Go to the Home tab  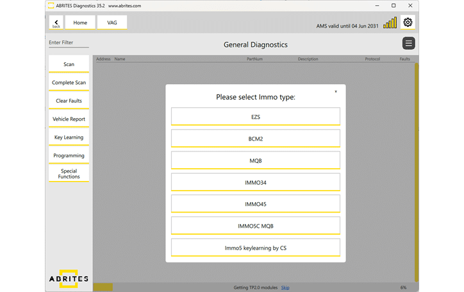pyautogui.click(x=80, y=22)
